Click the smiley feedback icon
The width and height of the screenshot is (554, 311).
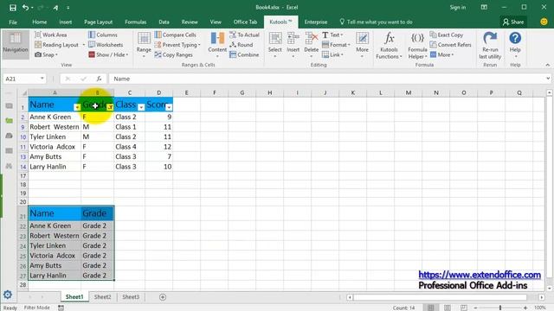click(544, 22)
